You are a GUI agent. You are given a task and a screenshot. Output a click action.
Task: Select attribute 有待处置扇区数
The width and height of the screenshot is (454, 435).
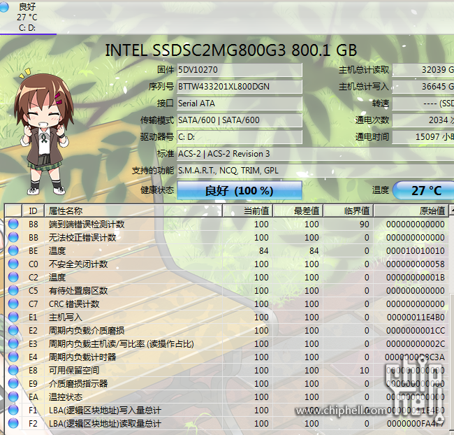click(78, 290)
